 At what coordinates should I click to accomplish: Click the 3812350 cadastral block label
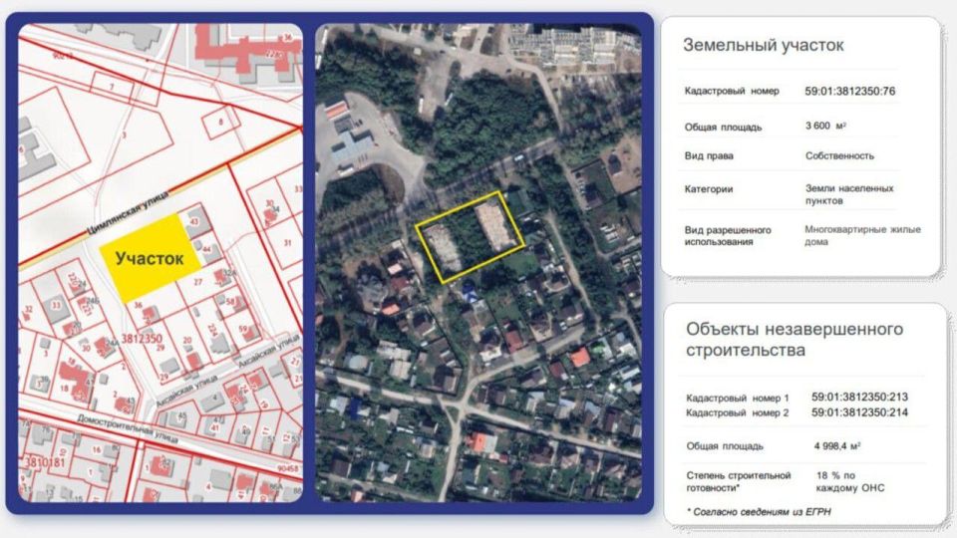(x=141, y=339)
